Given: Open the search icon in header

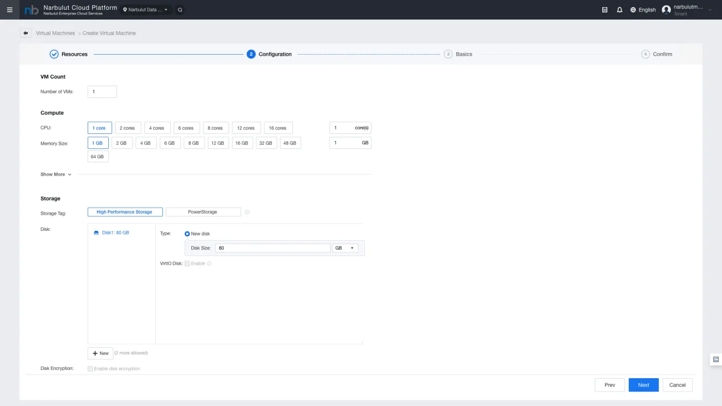Looking at the screenshot, I should [179, 10].
